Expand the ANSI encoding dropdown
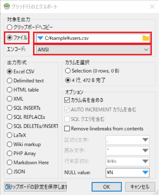Screen dimensions: 159x195 click(93, 50)
